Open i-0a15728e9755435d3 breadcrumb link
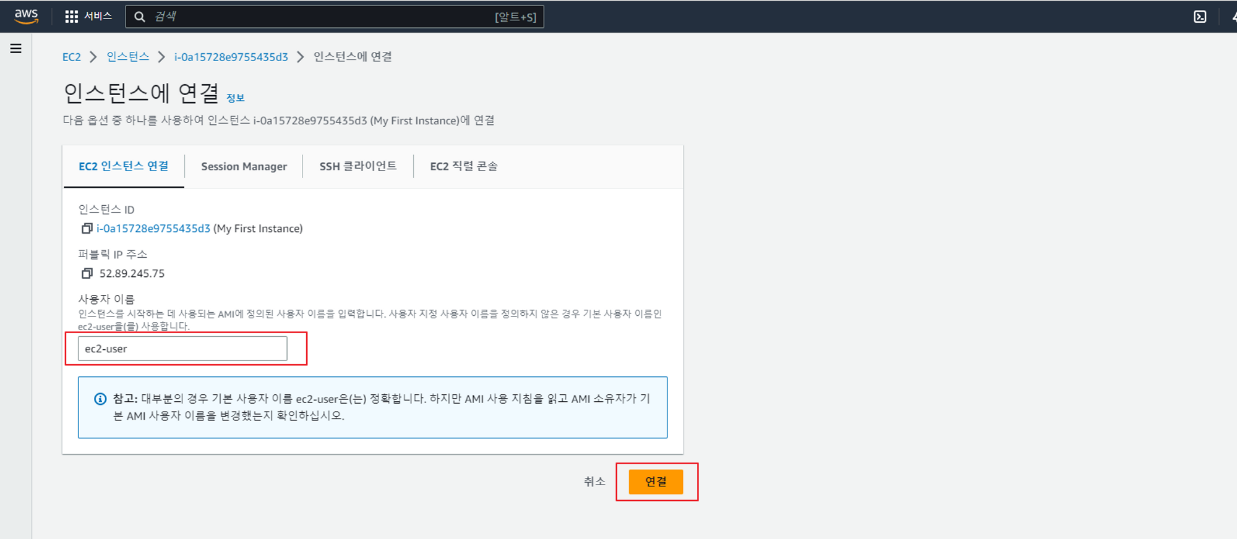This screenshot has height=539, width=1237. pos(231,57)
